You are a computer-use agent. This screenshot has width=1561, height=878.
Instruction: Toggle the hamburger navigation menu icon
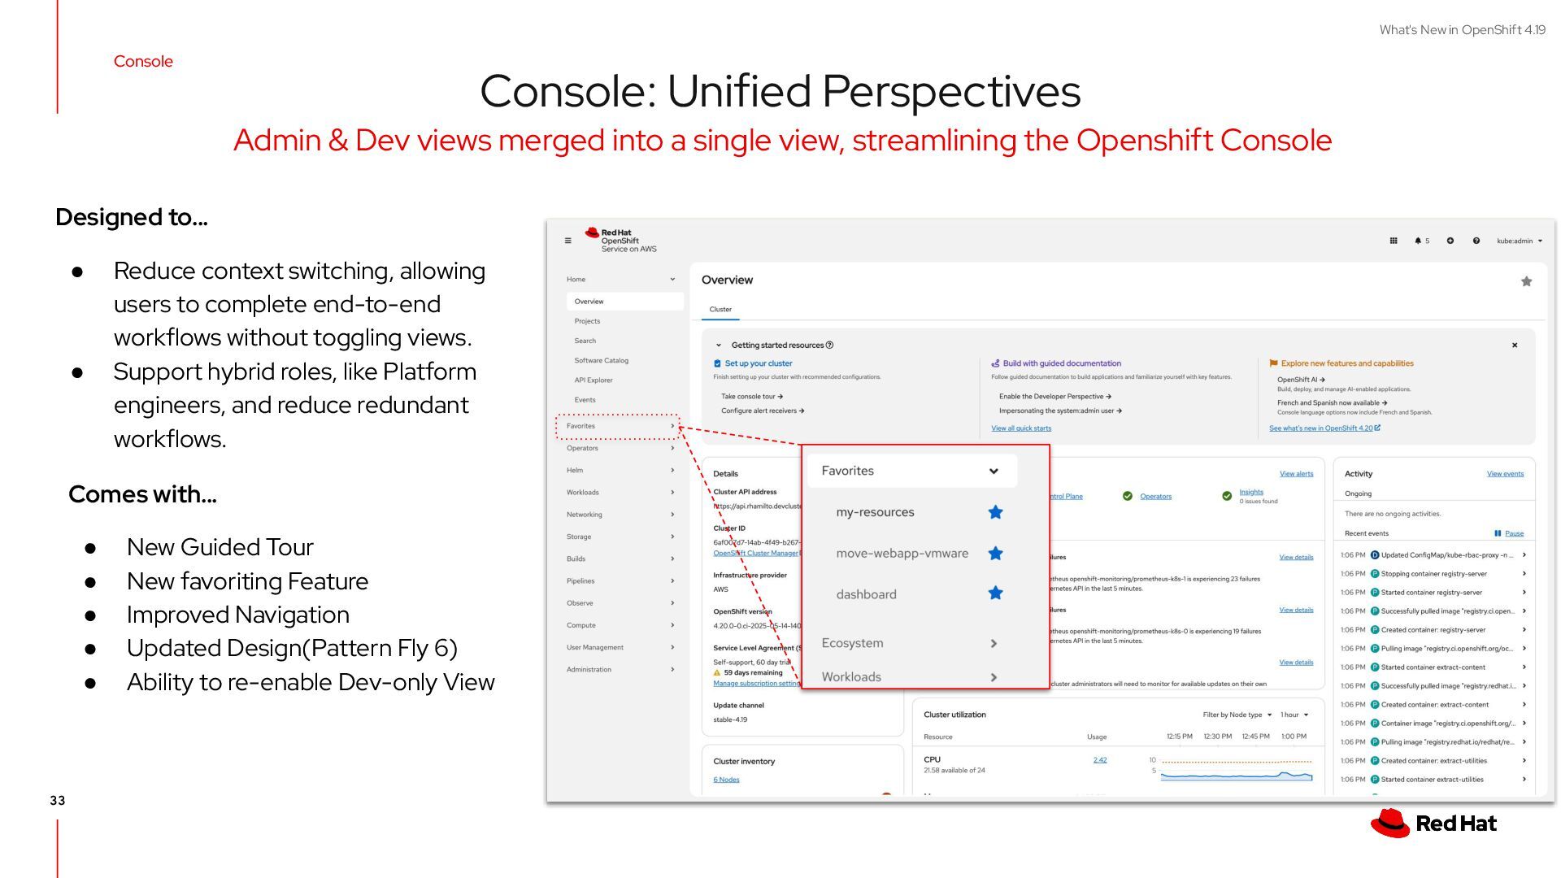pyautogui.click(x=567, y=241)
